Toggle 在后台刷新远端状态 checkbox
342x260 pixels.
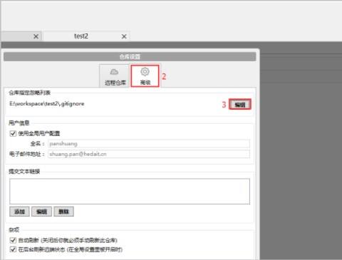coord(13,249)
